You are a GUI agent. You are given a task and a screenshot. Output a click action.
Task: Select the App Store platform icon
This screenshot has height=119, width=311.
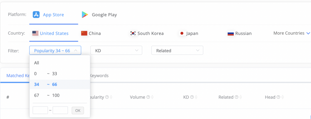(36, 14)
